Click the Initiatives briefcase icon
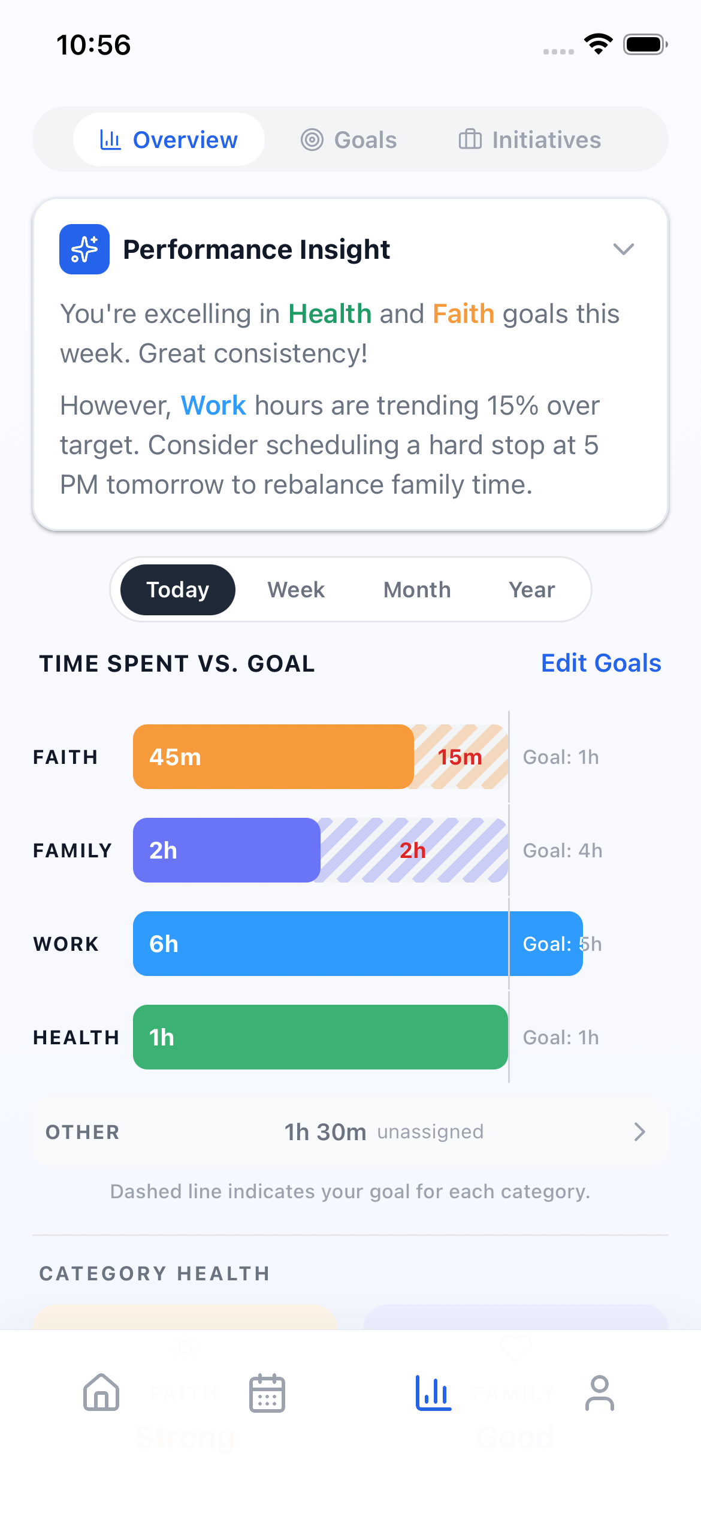The image size is (701, 1517). 471,139
